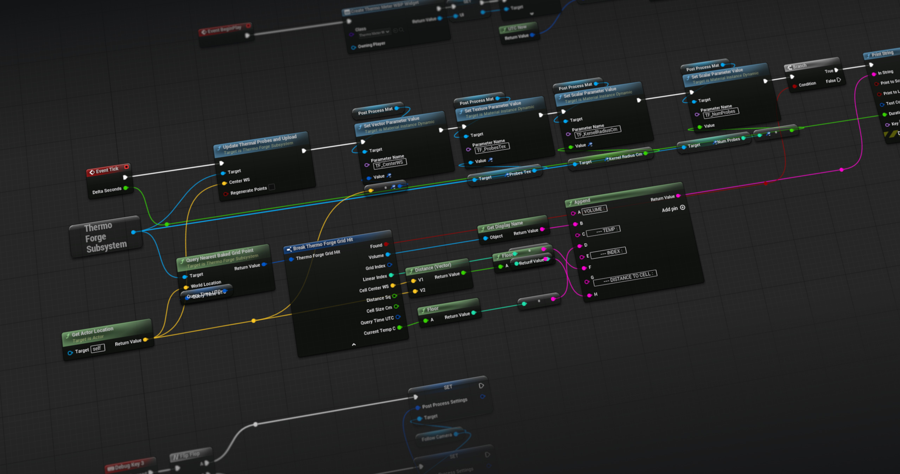Click the Flip Flop node icon
Screen dimensions: 900x474
coord(176,457)
